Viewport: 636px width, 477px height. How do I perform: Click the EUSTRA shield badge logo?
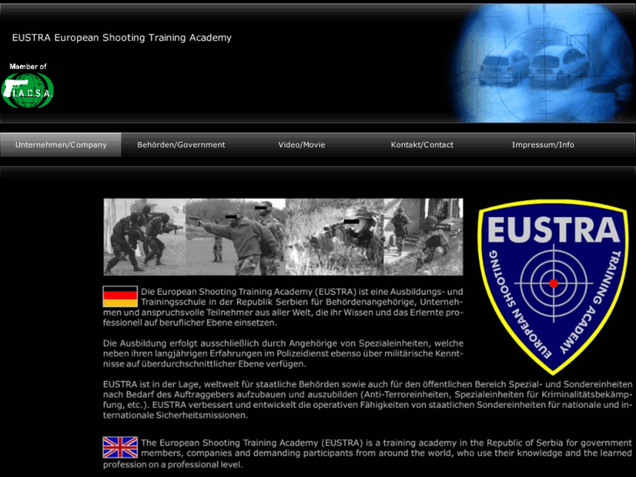tap(552, 286)
